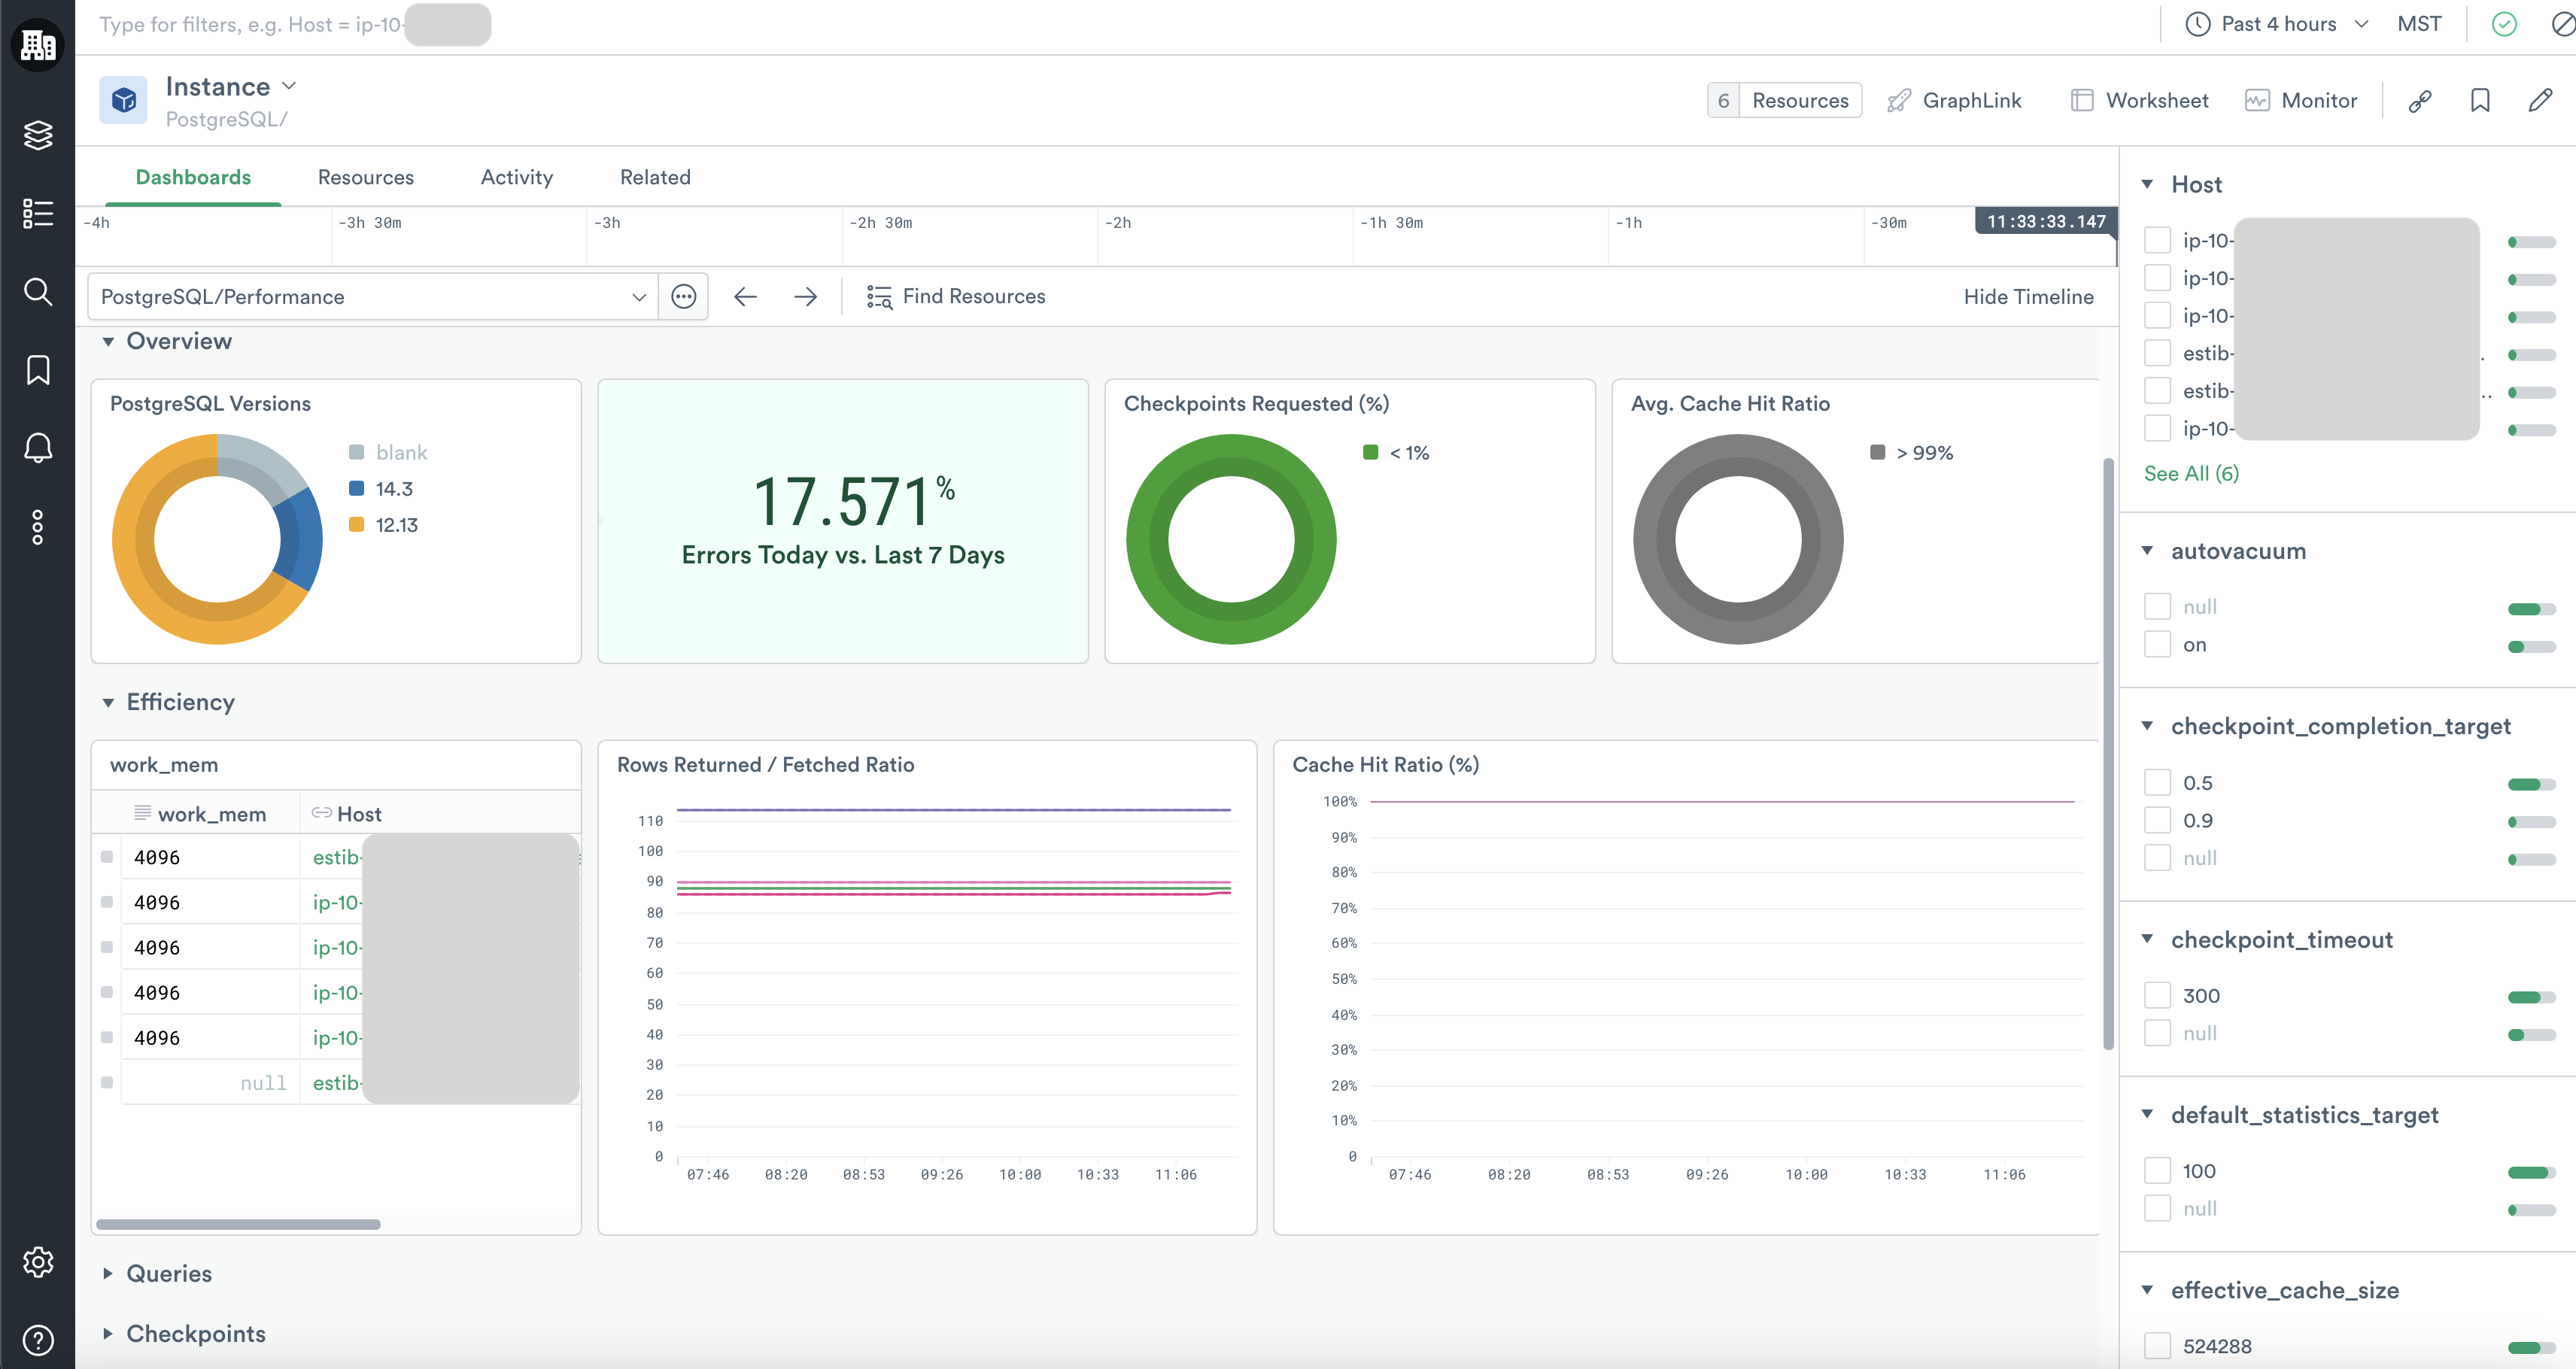Viewport: 2576px width, 1369px height.
Task: Click the back arrow navigation icon
Action: pos(745,297)
